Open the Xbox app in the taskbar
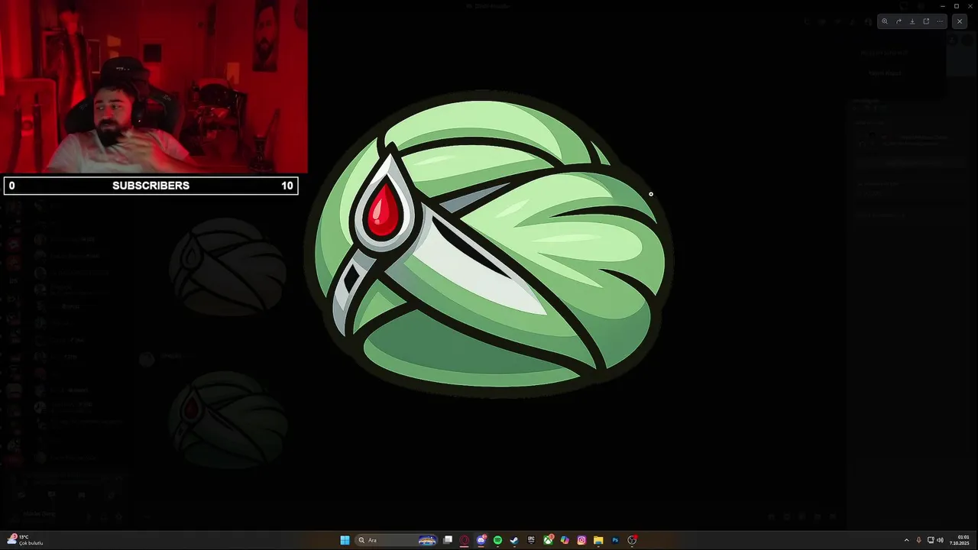This screenshot has width=978, height=550. click(548, 540)
